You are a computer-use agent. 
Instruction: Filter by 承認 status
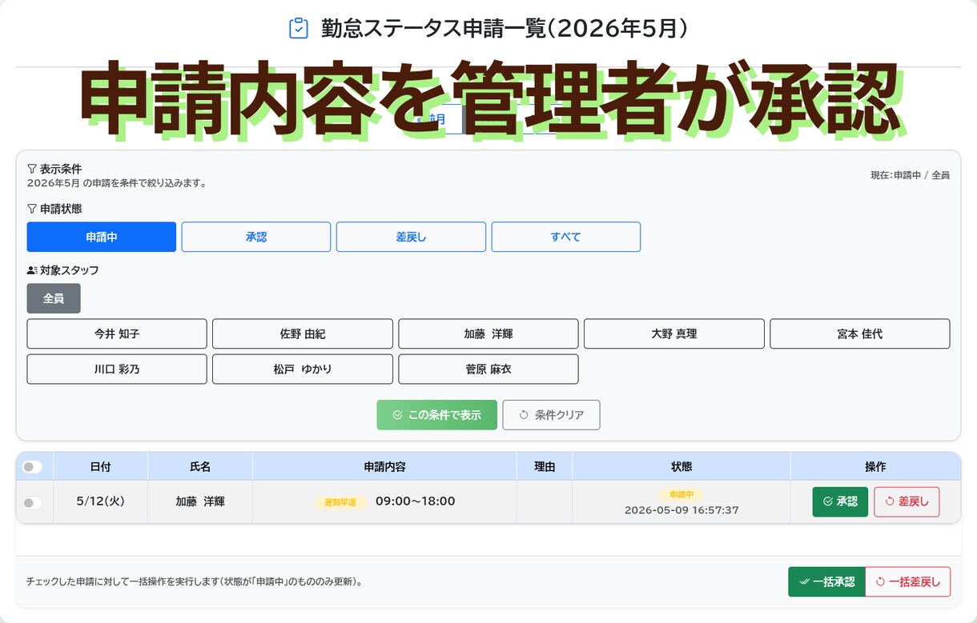tap(256, 237)
